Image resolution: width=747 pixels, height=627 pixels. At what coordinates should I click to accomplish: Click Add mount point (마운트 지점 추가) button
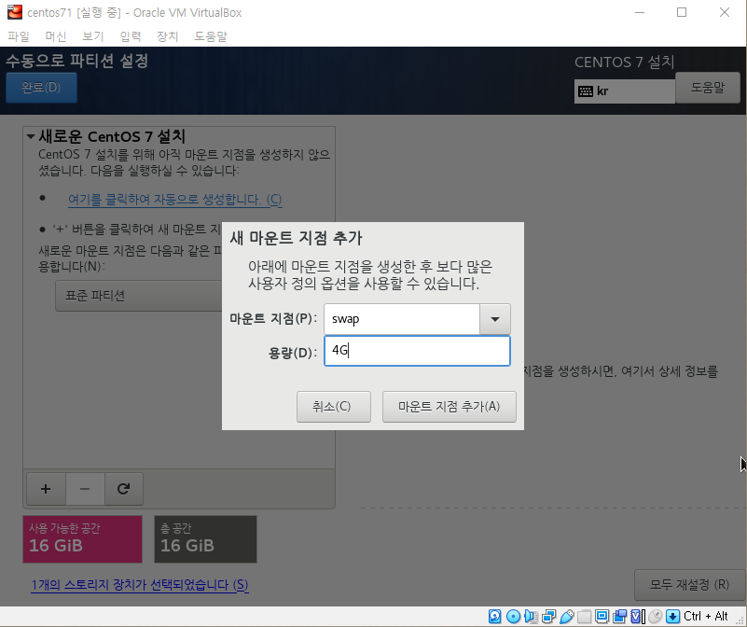pos(450,407)
